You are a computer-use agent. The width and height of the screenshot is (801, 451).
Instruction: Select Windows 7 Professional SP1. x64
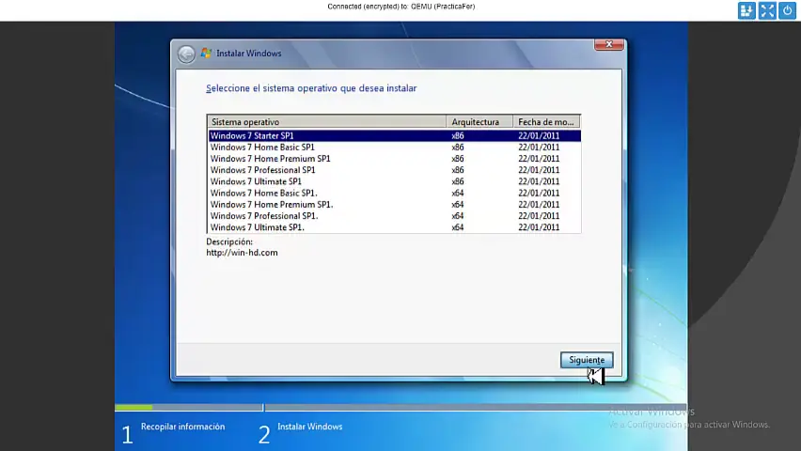(394, 216)
